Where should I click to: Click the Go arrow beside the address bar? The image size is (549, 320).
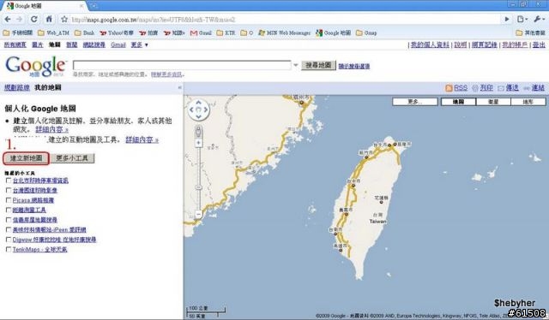coord(507,19)
